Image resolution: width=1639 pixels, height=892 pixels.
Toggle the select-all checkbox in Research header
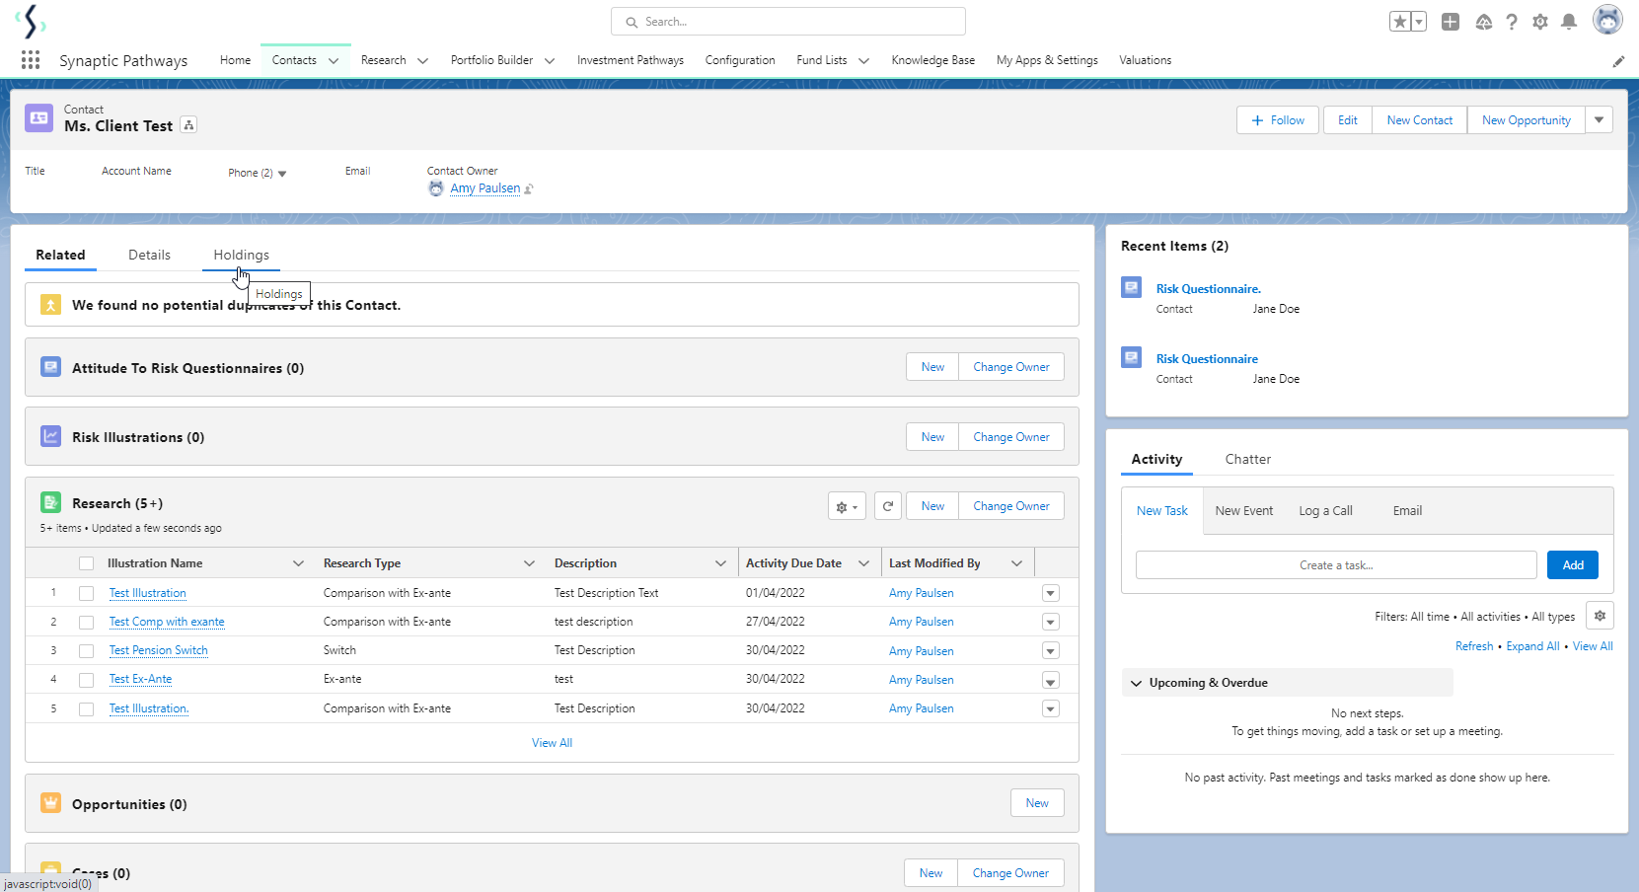pos(87,563)
